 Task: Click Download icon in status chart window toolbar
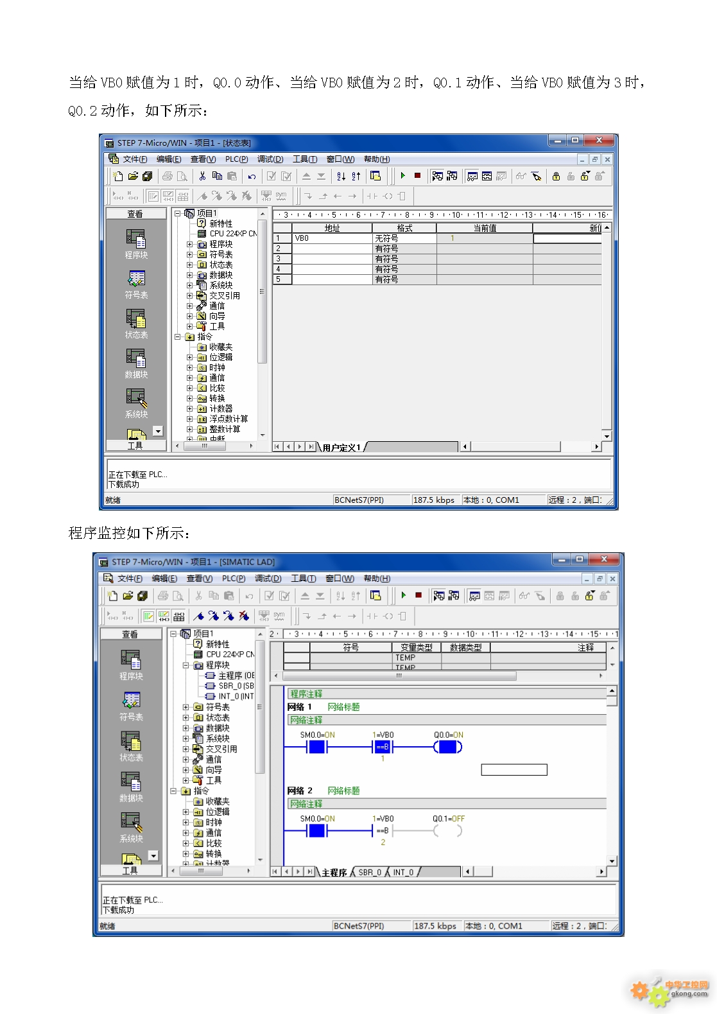click(322, 176)
